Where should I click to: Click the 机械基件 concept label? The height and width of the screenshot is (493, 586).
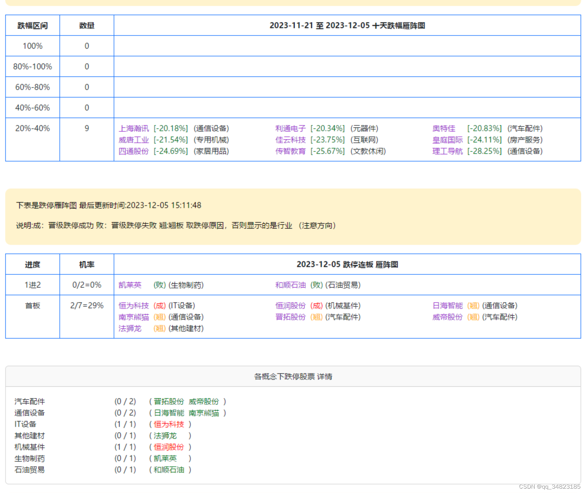pos(30,447)
